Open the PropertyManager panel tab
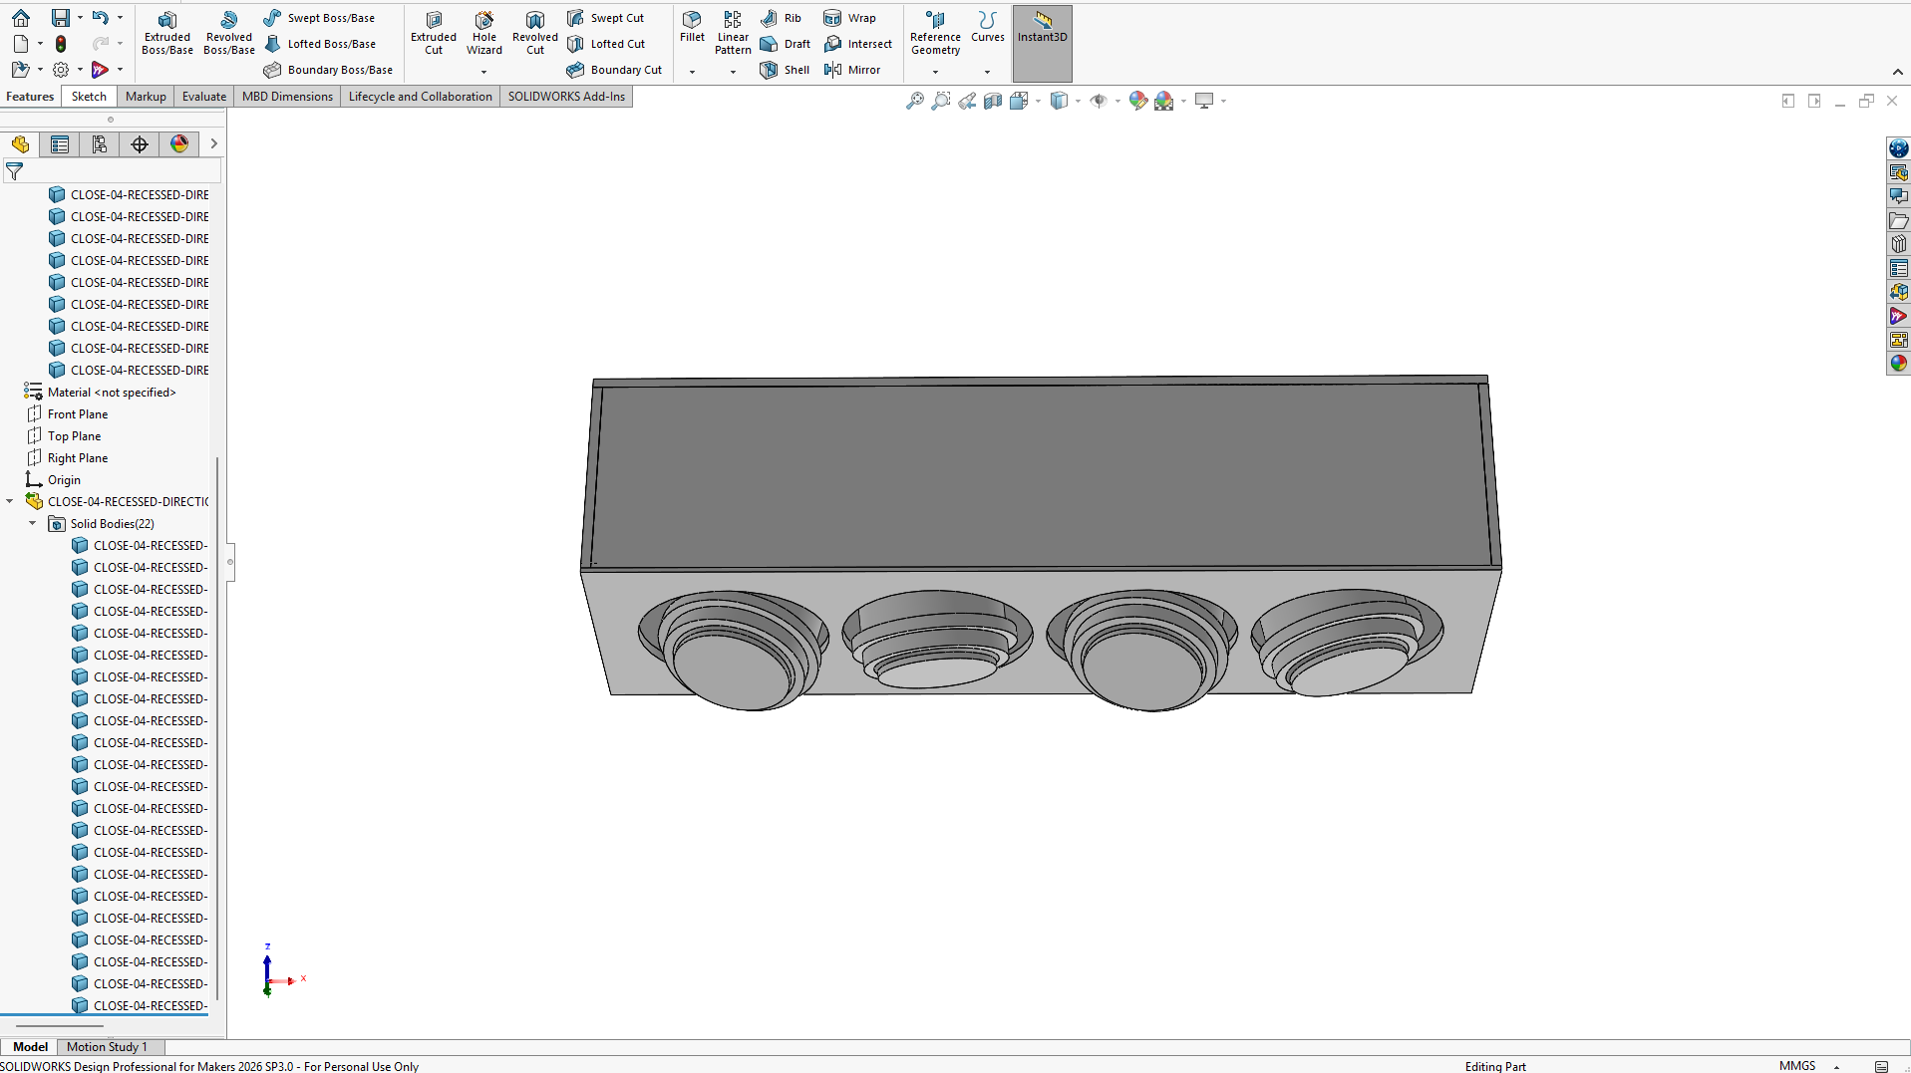Screen dimensions: 1911x1073 [60, 144]
